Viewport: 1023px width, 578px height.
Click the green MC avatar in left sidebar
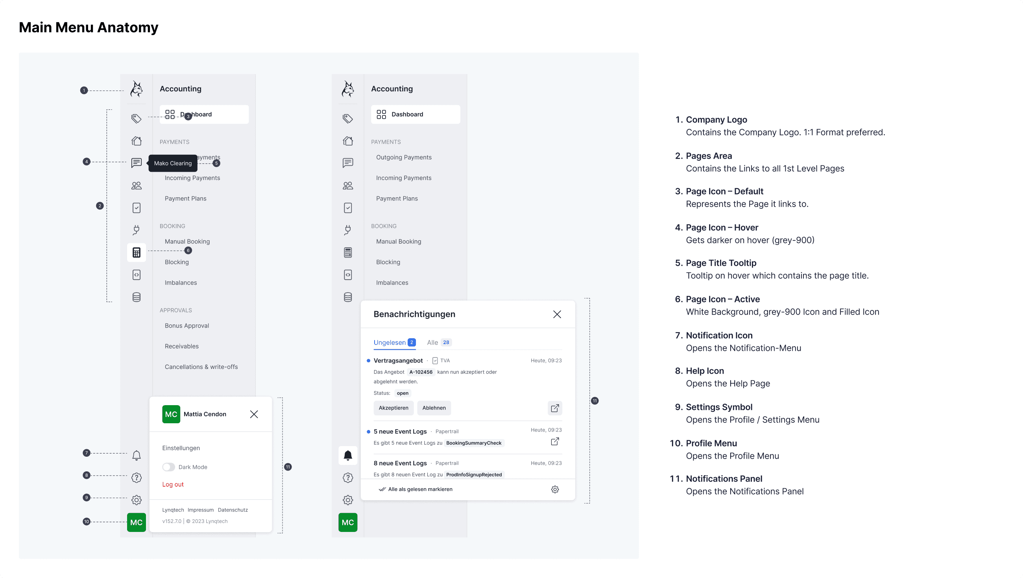pos(136,522)
